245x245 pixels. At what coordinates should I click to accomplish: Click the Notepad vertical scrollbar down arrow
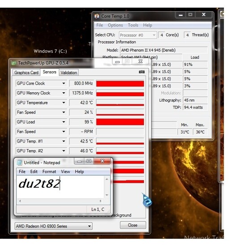click(107, 195)
